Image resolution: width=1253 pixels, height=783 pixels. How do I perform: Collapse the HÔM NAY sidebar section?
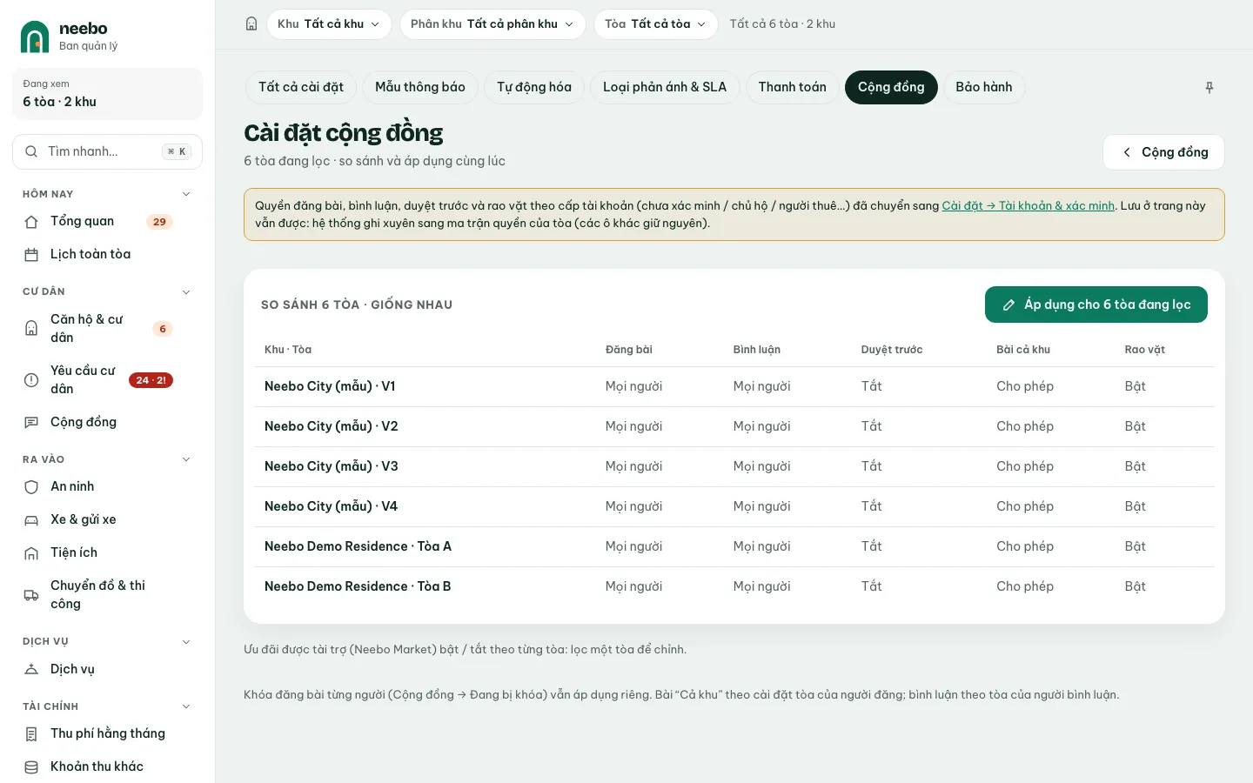point(186,194)
